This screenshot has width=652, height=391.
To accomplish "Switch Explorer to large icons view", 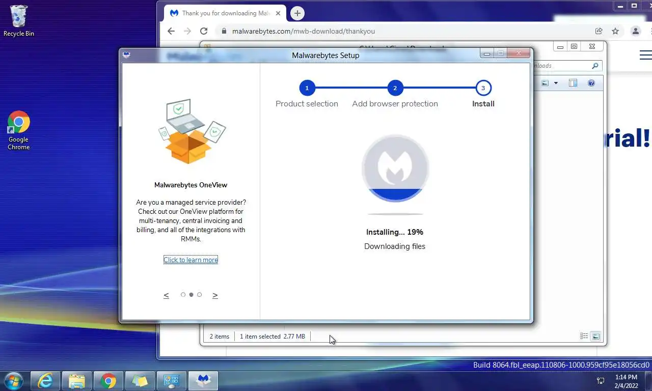I will pos(595,336).
